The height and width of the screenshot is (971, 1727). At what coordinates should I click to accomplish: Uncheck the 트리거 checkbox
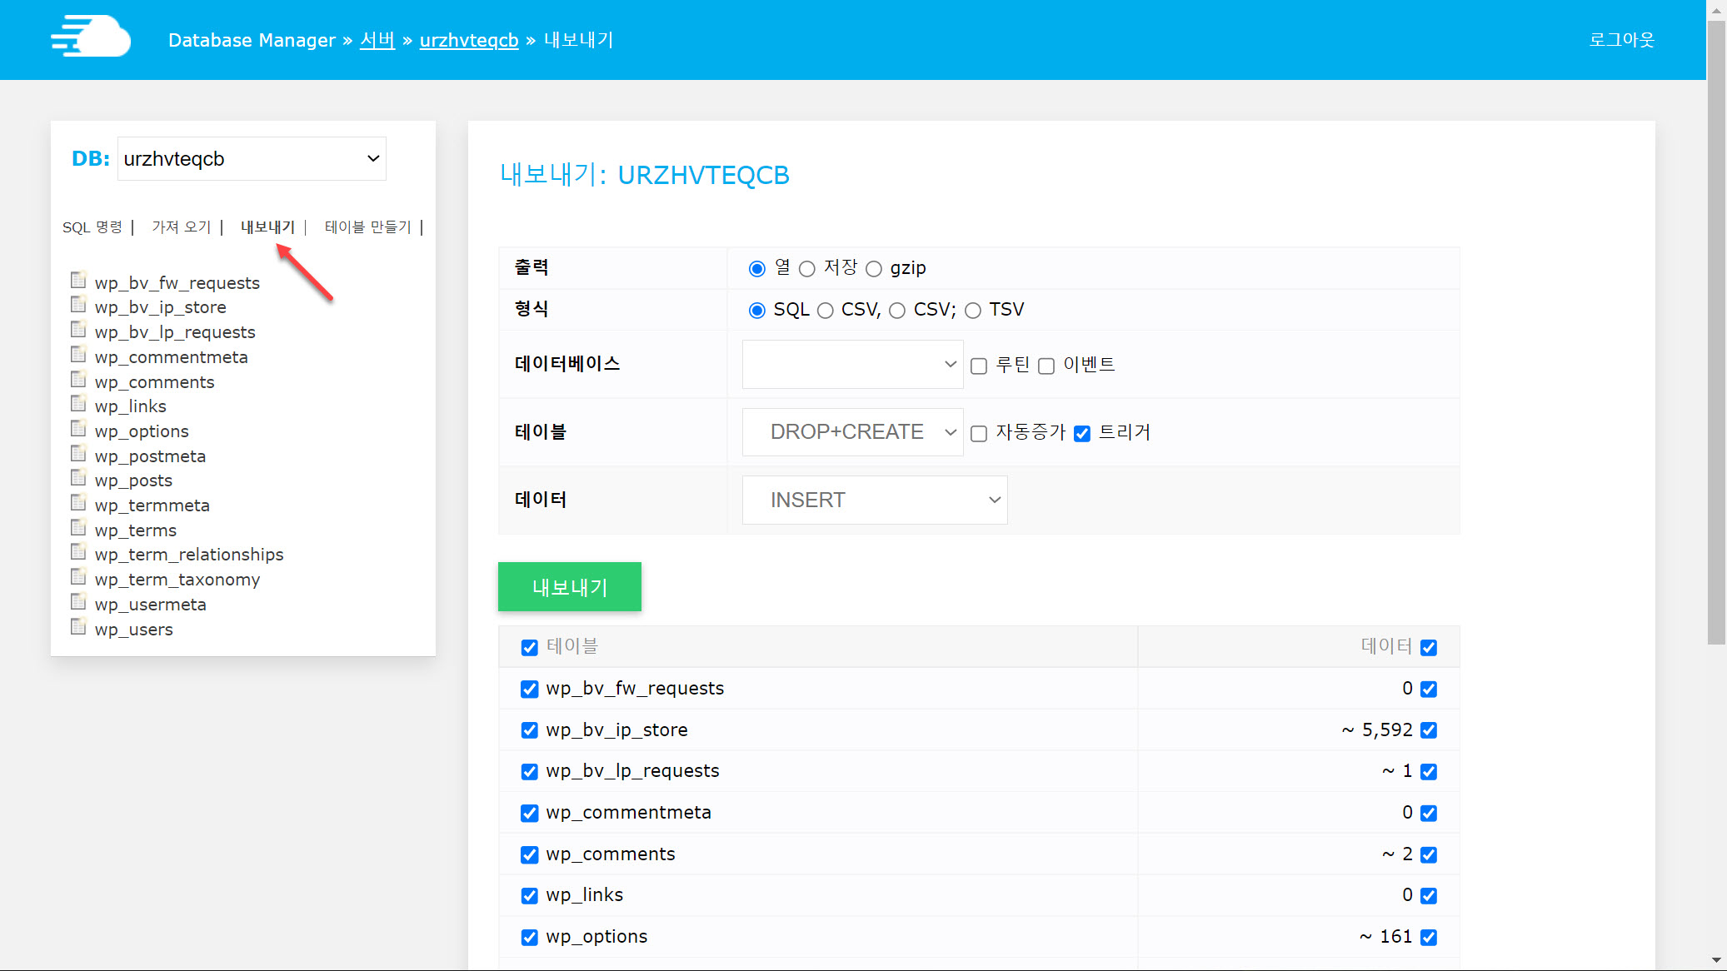(x=1081, y=433)
